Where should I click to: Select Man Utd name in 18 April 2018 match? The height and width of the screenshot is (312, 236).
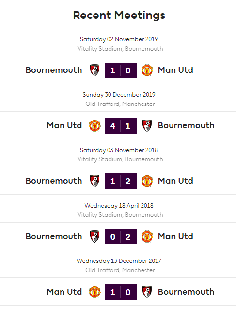click(175, 236)
